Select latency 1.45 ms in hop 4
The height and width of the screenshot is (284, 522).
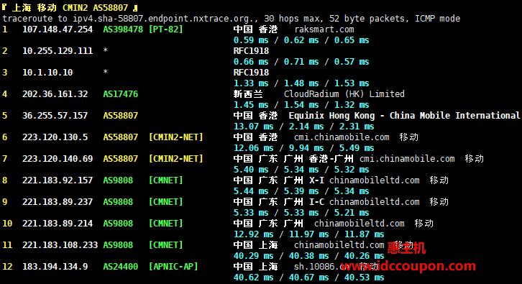pos(251,105)
